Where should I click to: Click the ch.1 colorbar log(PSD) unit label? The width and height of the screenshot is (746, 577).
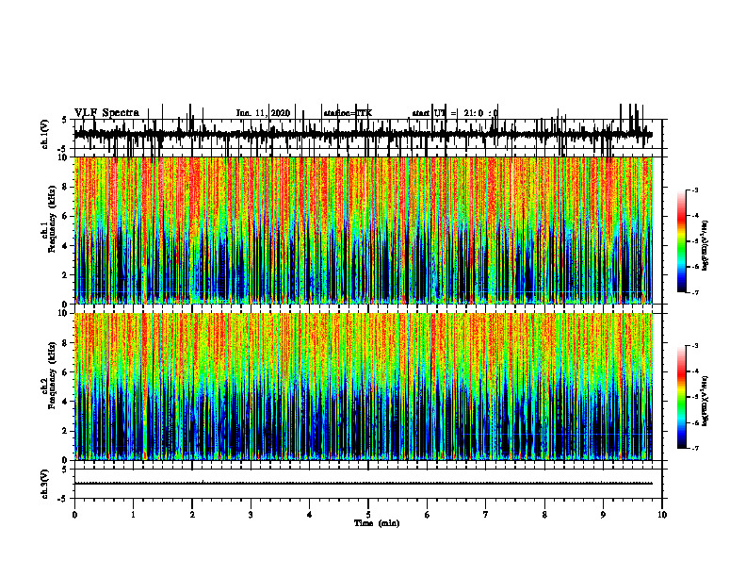pos(705,245)
